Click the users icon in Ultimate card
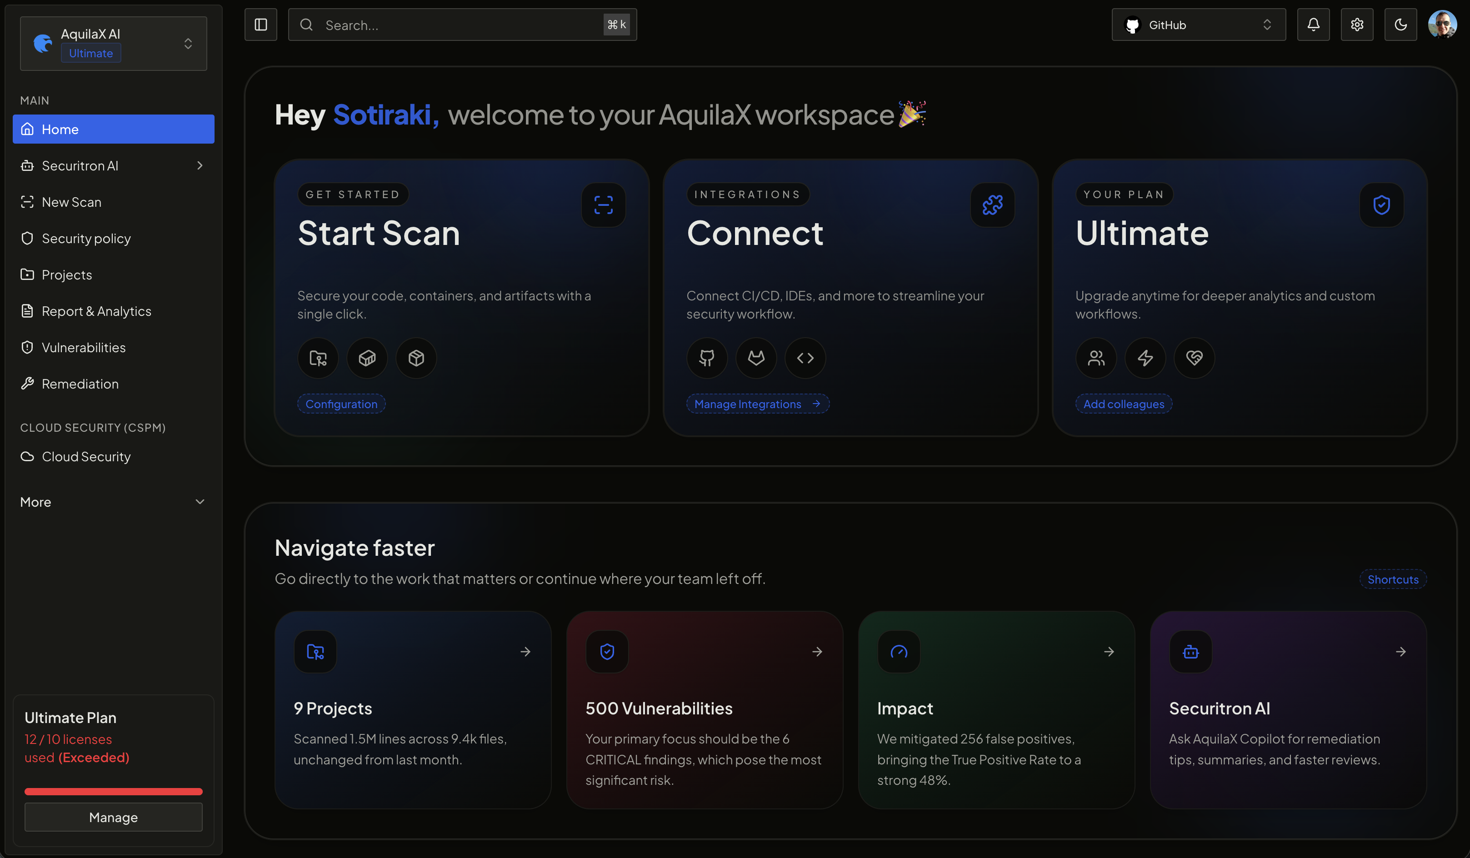Viewport: 1470px width, 858px height. coord(1096,358)
